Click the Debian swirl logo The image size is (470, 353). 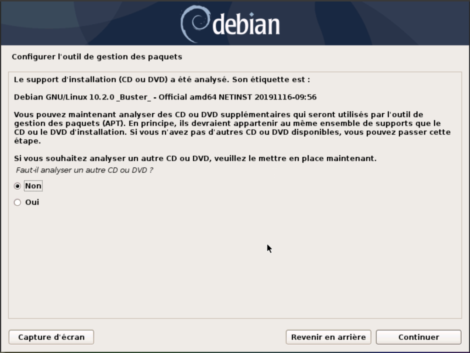195,24
